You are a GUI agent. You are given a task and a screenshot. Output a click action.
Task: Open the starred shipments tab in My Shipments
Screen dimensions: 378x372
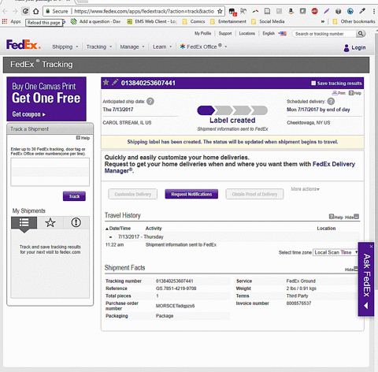coord(50,223)
